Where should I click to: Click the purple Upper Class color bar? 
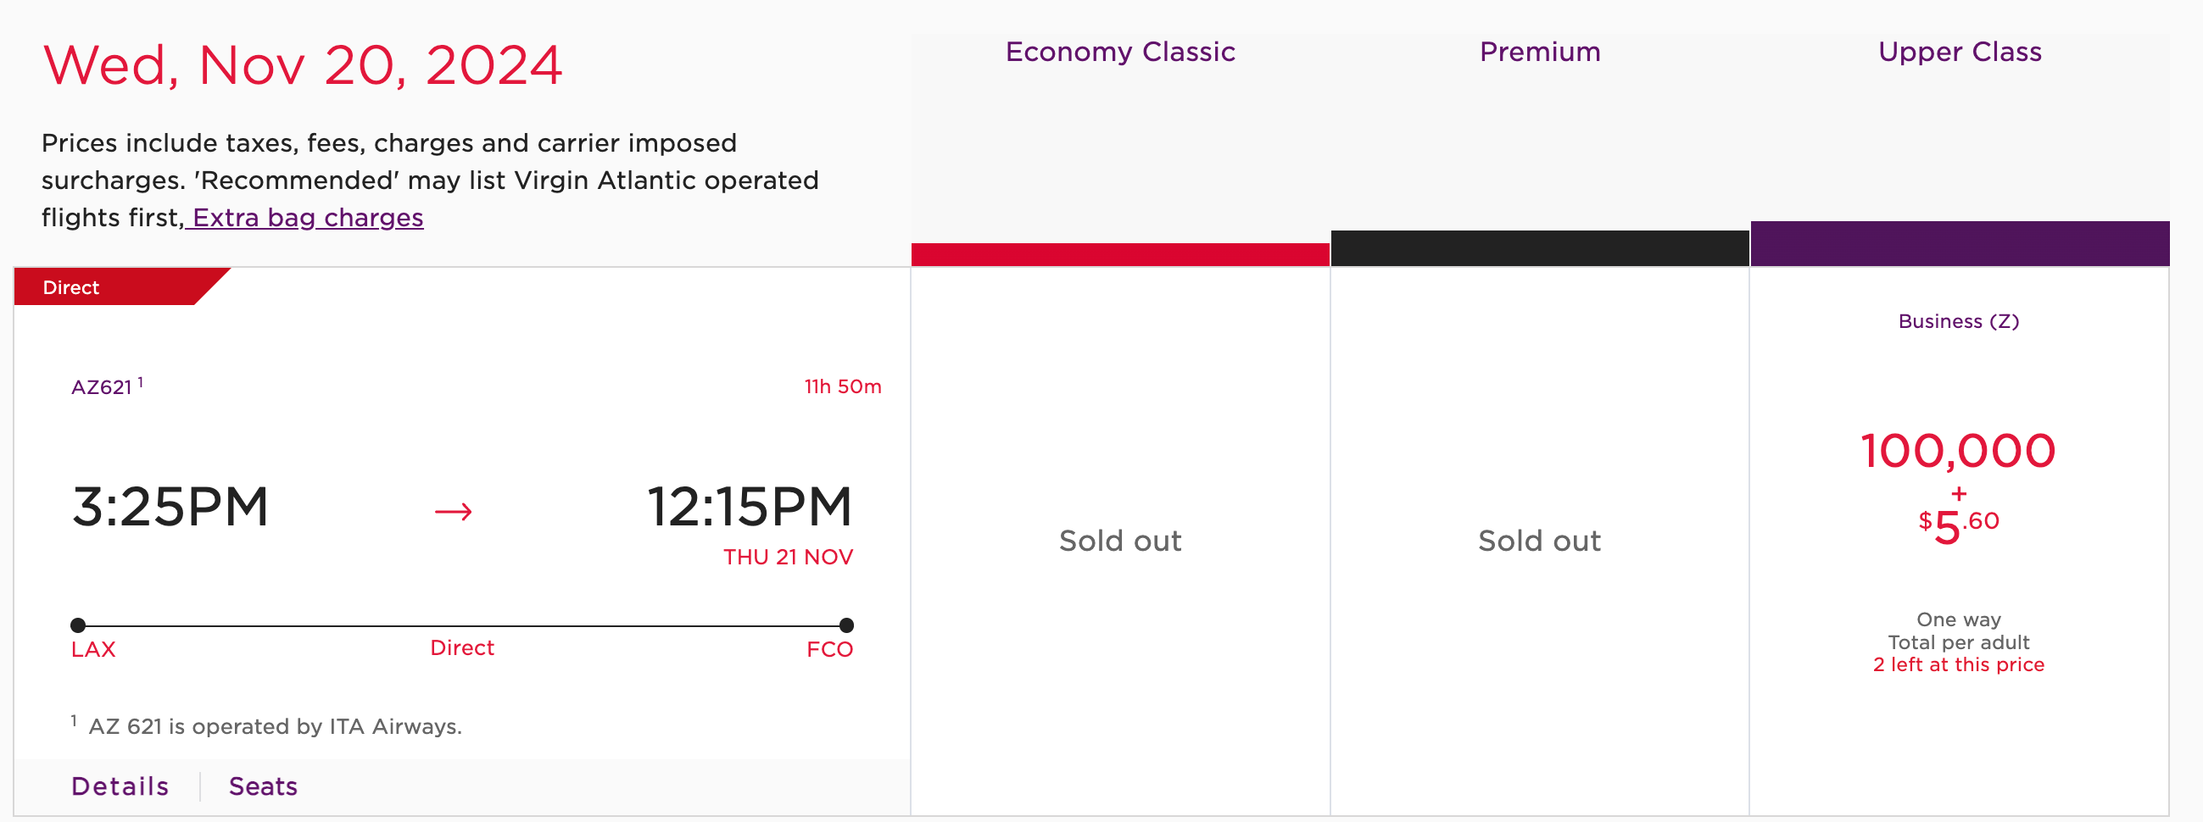pyautogui.click(x=1960, y=243)
